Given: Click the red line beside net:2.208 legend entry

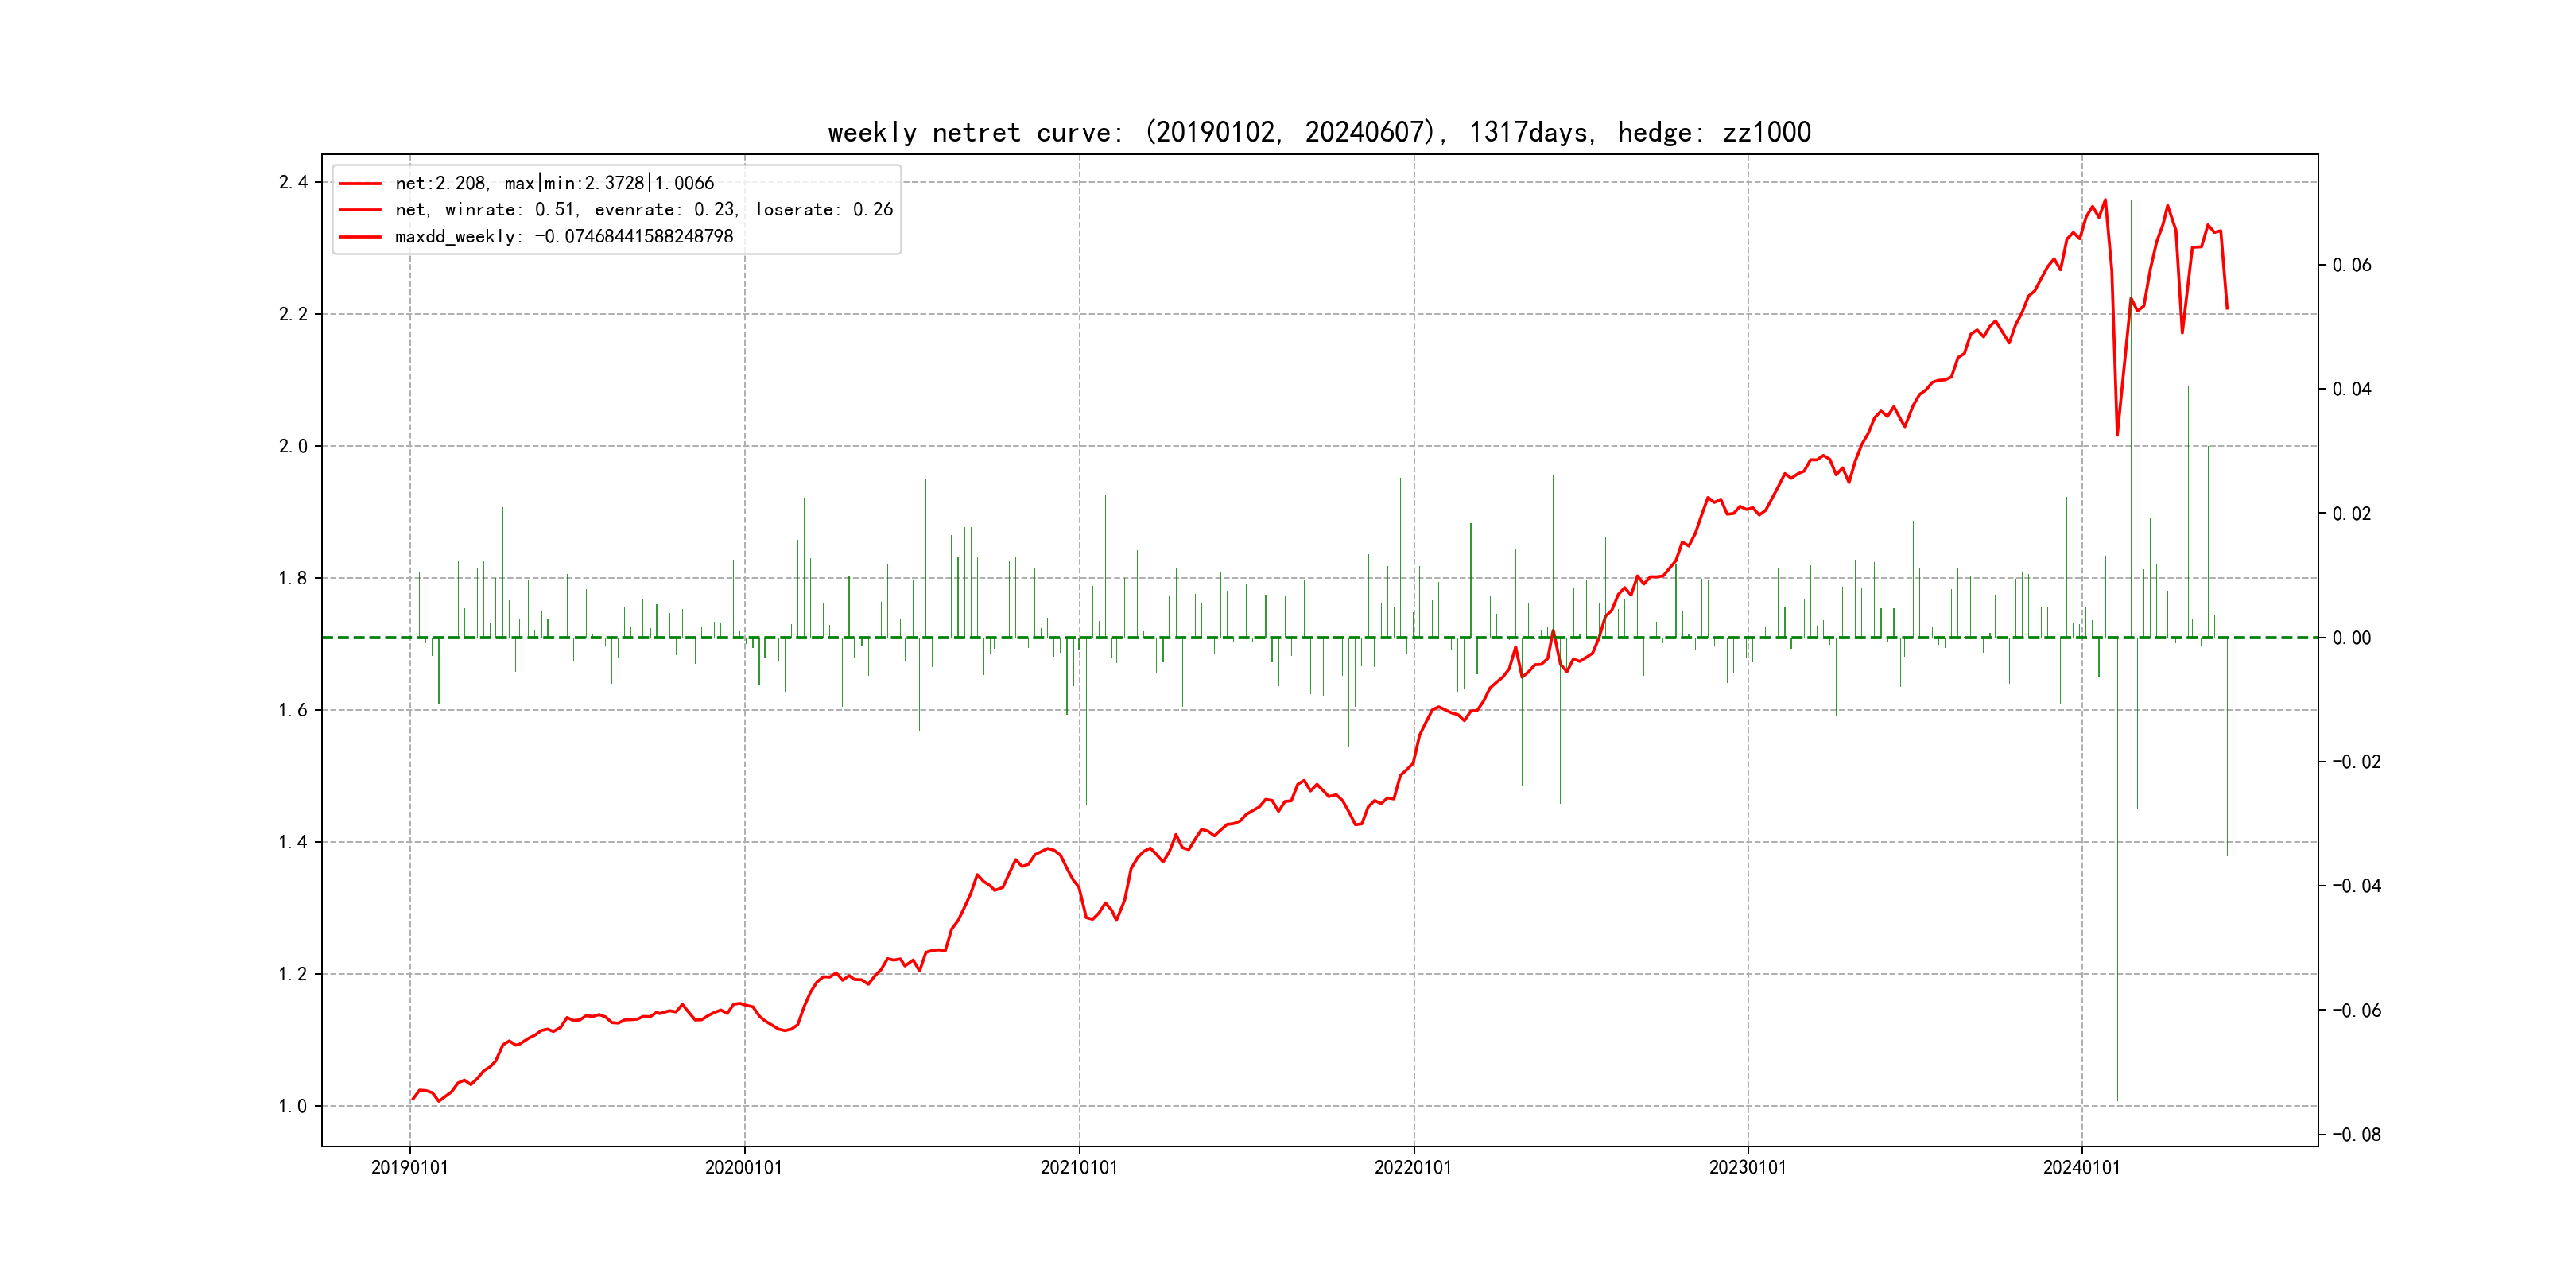Looking at the screenshot, I should click(360, 184).
